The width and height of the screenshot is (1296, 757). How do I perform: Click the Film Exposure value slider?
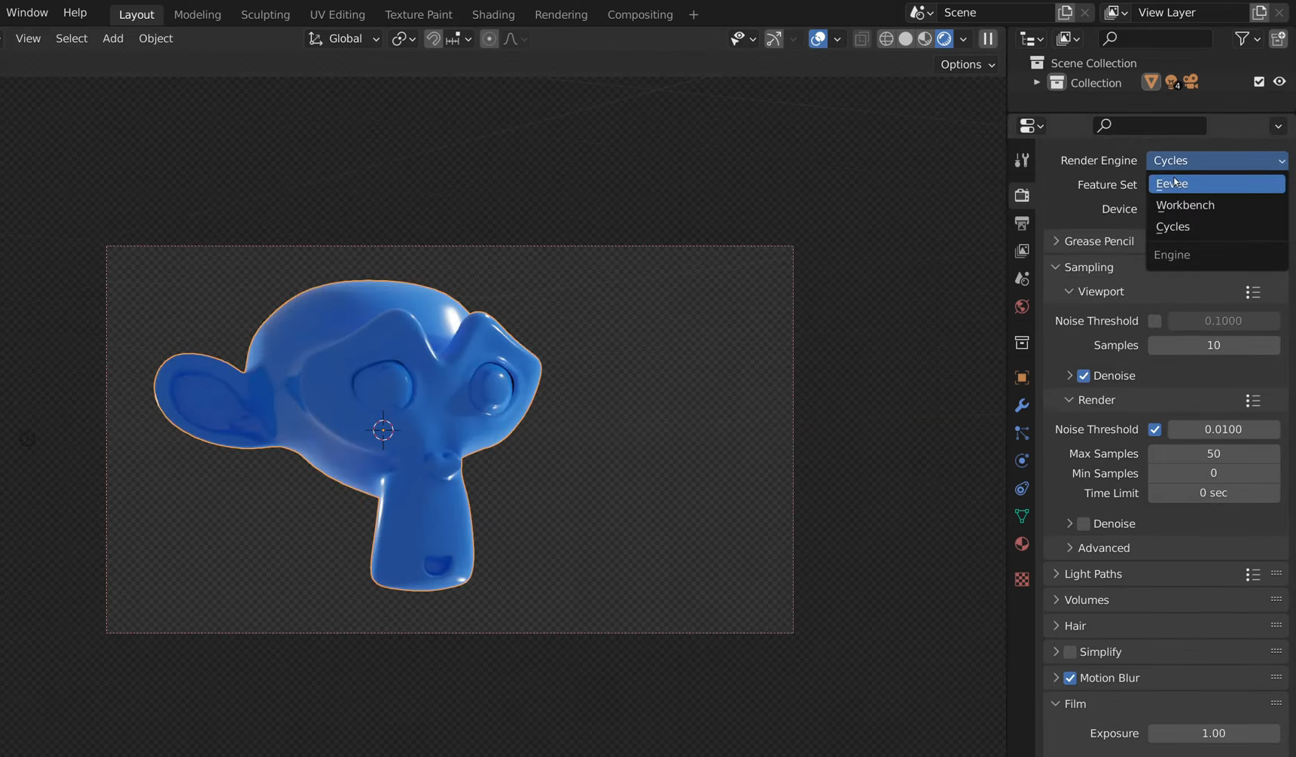[1213, 734]
